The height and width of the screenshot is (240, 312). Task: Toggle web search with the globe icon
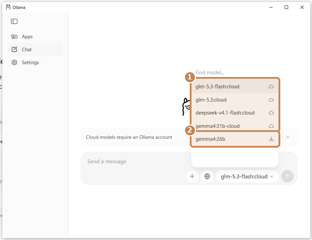pos(207,176)
